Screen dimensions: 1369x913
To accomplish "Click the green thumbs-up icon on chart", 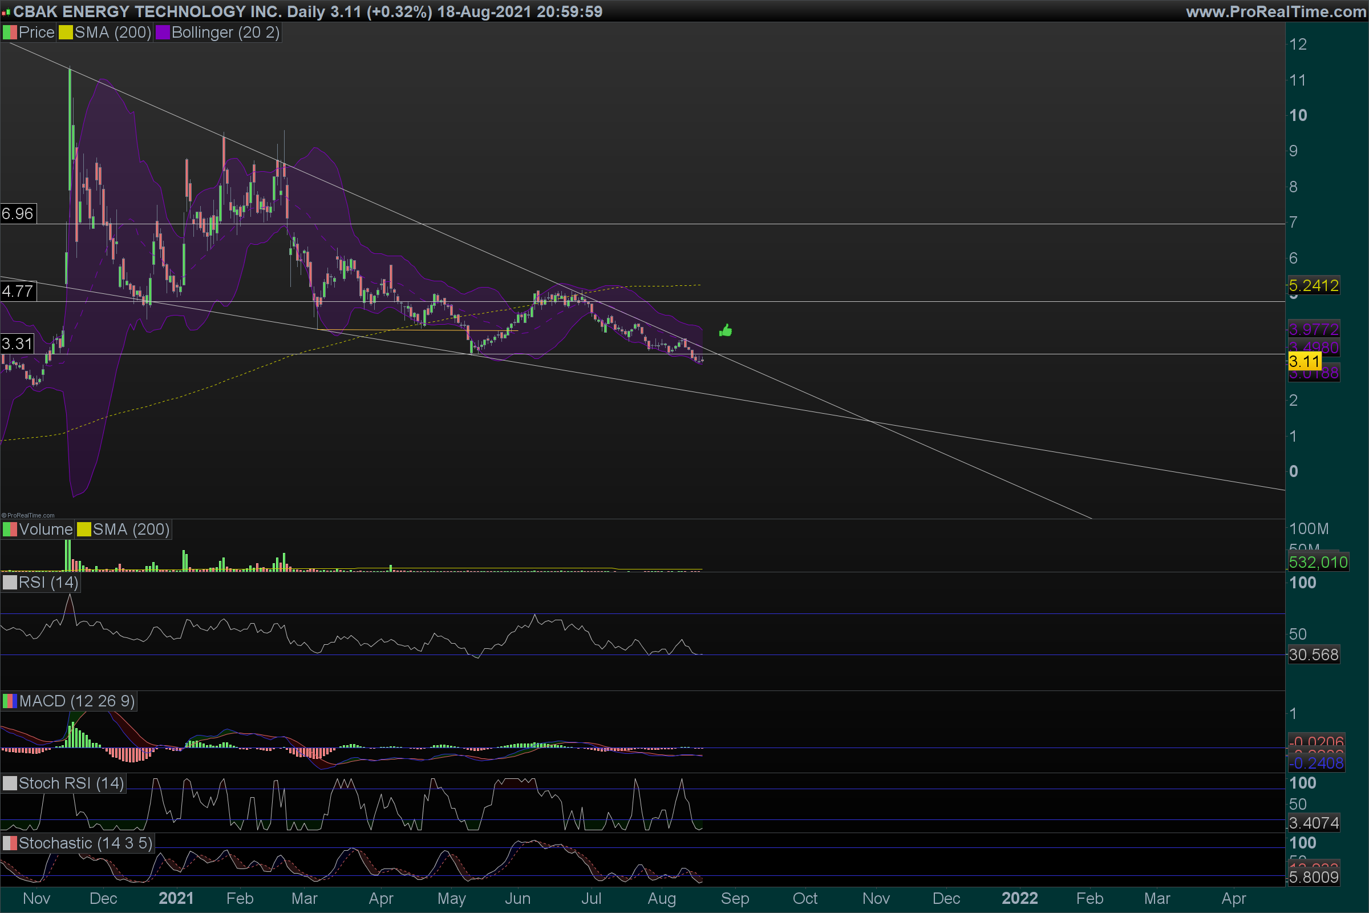I will [725, 331].
